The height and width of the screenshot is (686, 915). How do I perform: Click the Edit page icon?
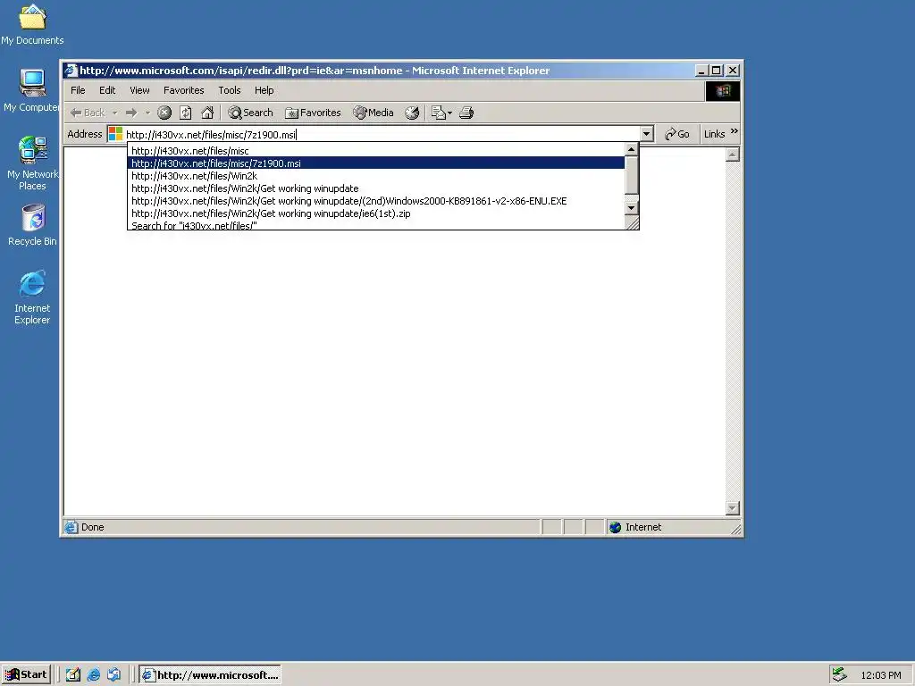438,113
